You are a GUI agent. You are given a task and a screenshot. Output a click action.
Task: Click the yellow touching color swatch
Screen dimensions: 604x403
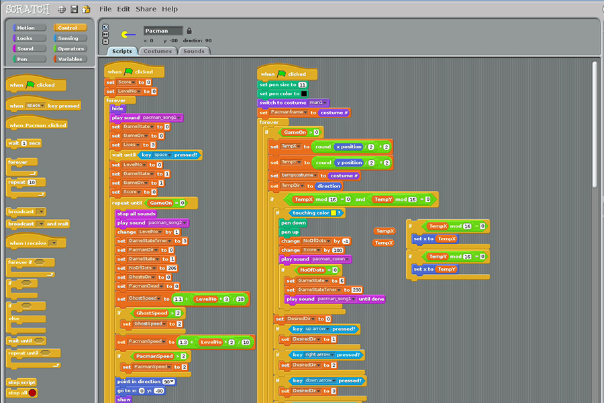tap(334, 213)
